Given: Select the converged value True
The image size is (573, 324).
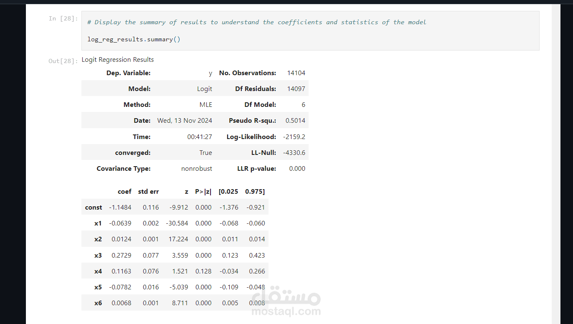Looking at the screenshot, I should point(205,153).
